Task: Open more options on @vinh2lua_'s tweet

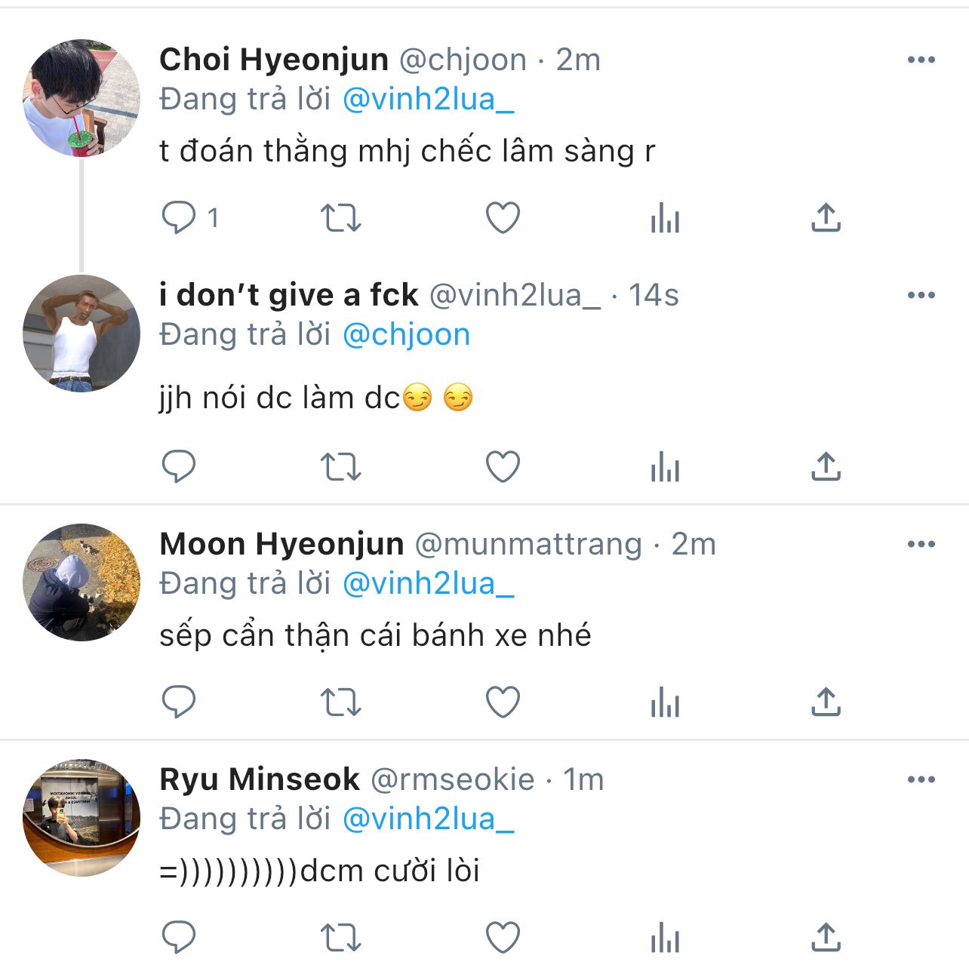Action: pos(921,296)
